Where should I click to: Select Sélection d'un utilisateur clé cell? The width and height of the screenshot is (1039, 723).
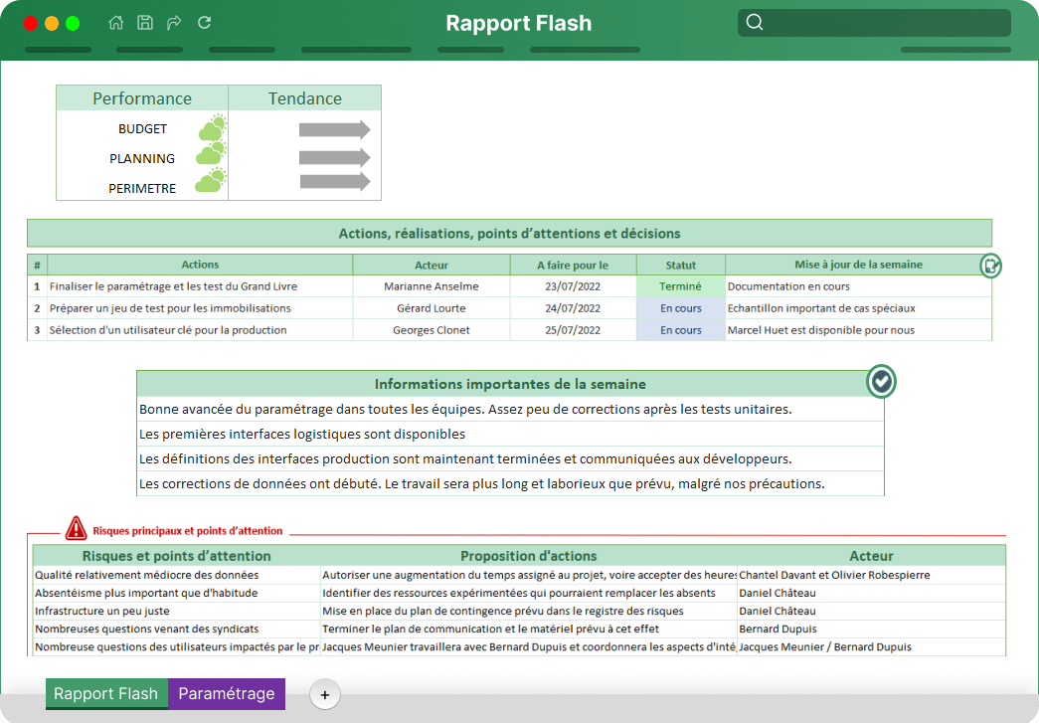pyautogui.click(x=200, y=330)
